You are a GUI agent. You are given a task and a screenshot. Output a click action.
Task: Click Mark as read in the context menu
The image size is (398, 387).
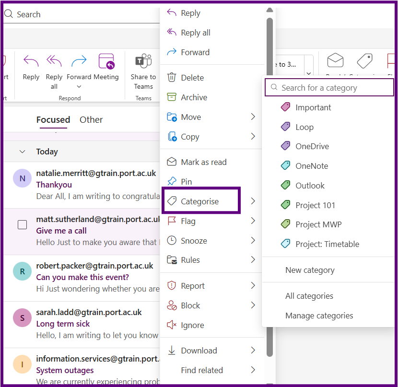212,162
